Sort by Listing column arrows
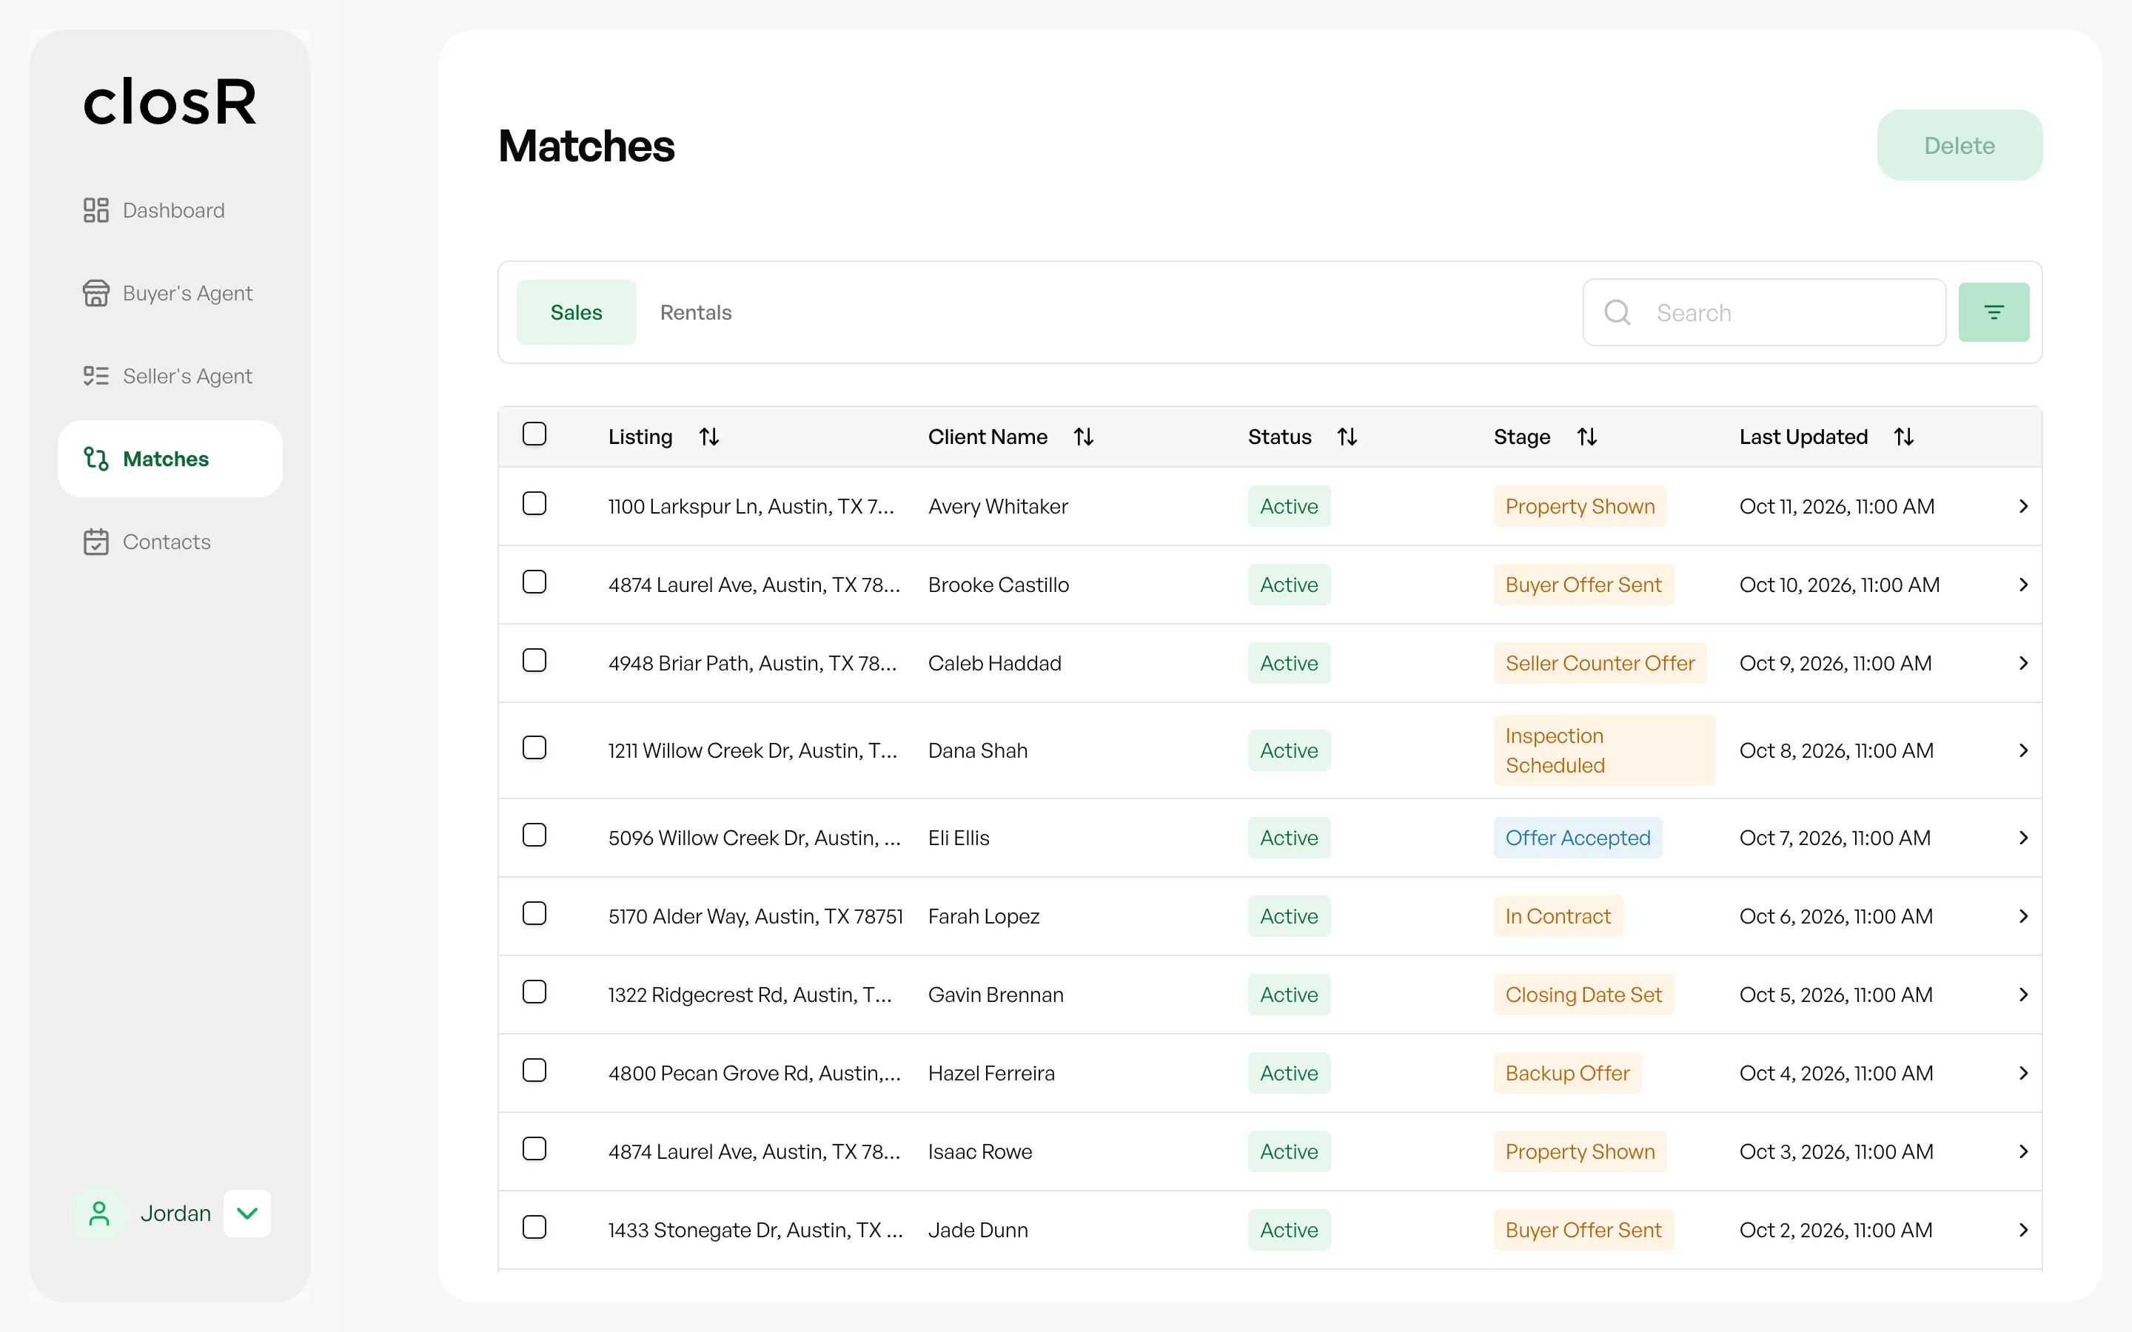The image size is (2132, 1332). pos(709,437)
